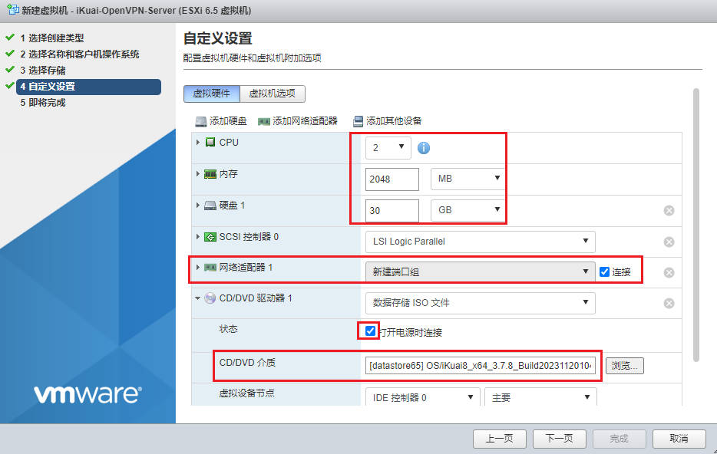Select step 4 自定义设置
Viewport: 717px width, 454px height.
pyautogui.click(x=89, y=87)
